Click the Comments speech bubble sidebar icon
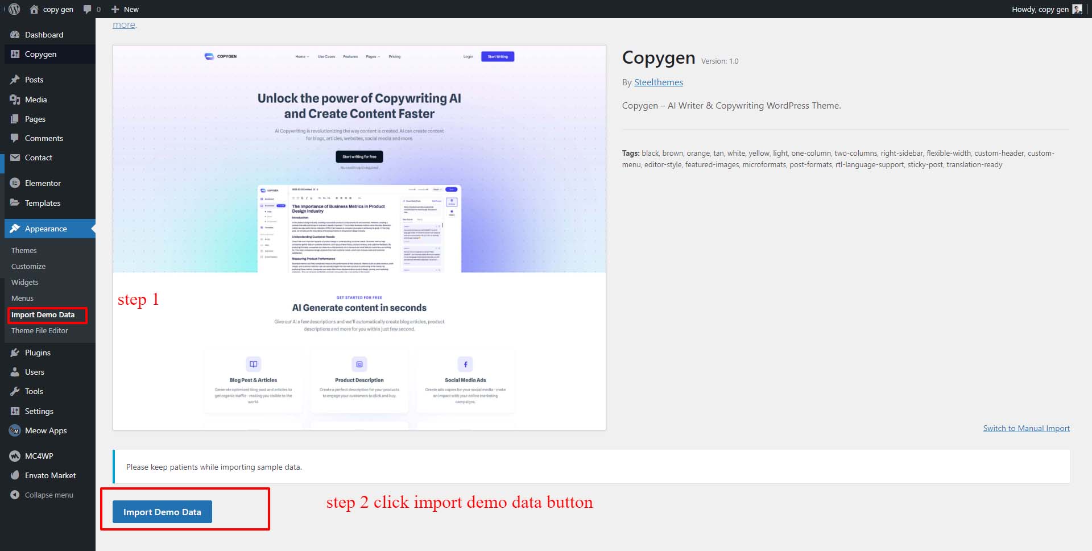1092x551 pixels. click(x=15, y=138)
